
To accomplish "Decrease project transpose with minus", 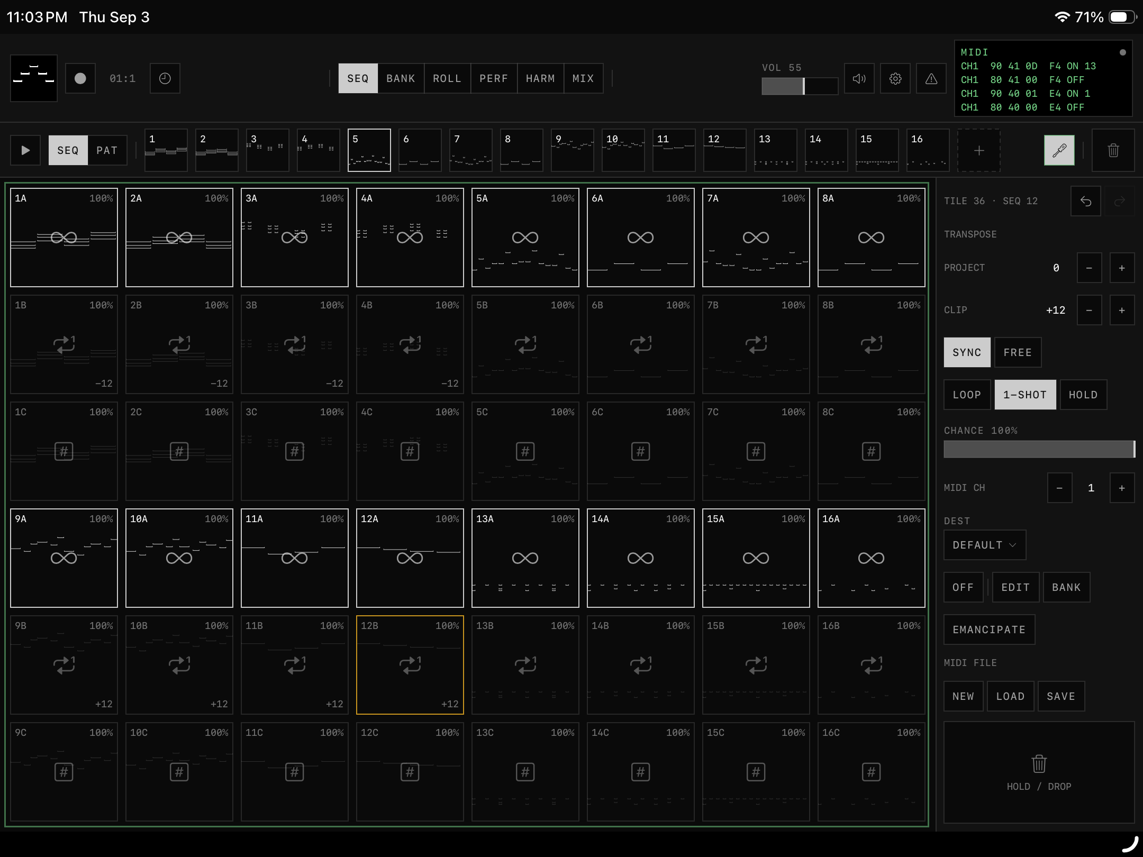I will pos(1089,268).
